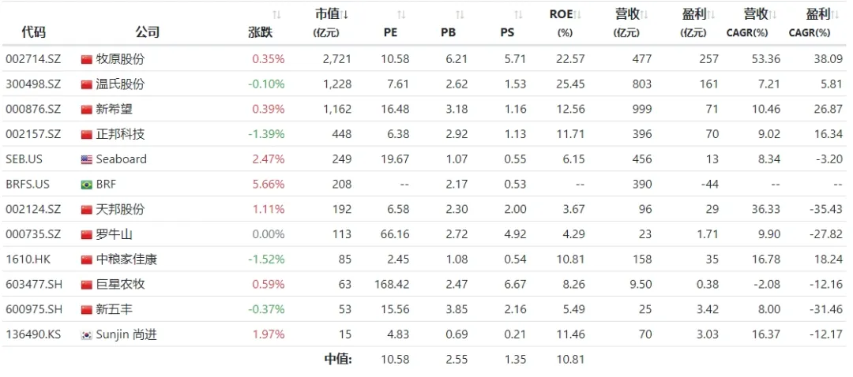Click the 公司 column header
The width and height of the screenshot is (853, 377).
147,32
